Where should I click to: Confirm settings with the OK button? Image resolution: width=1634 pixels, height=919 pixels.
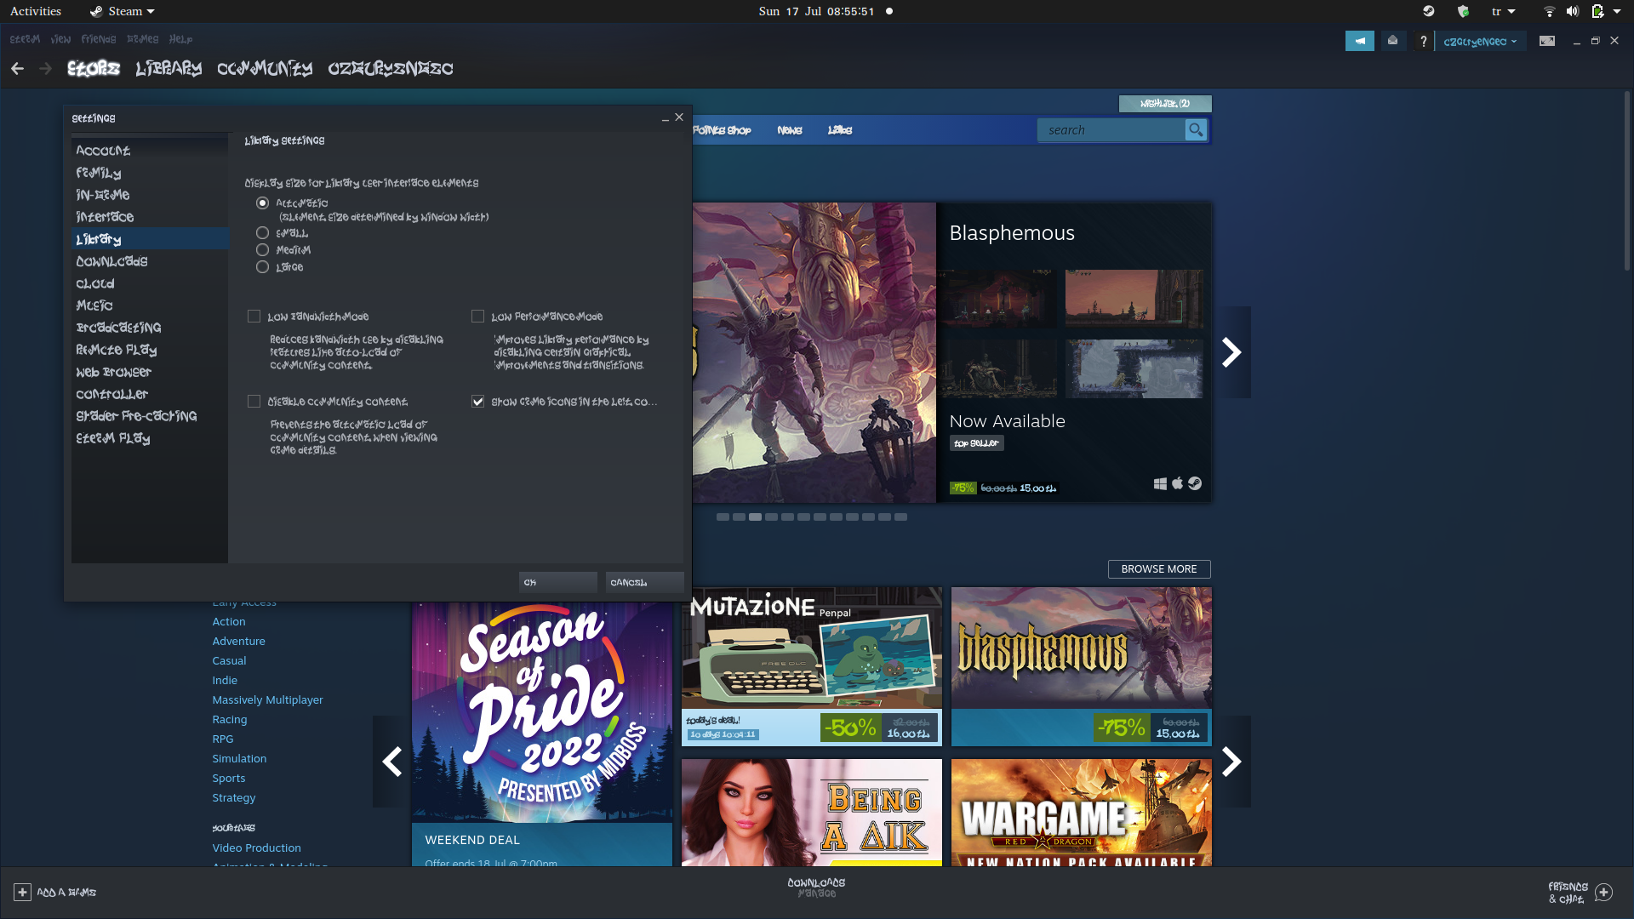(558, 582)
